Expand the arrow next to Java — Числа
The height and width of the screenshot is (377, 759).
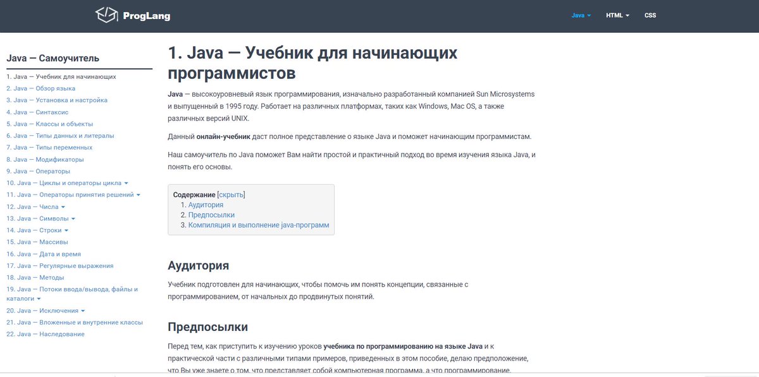point(63,207)
